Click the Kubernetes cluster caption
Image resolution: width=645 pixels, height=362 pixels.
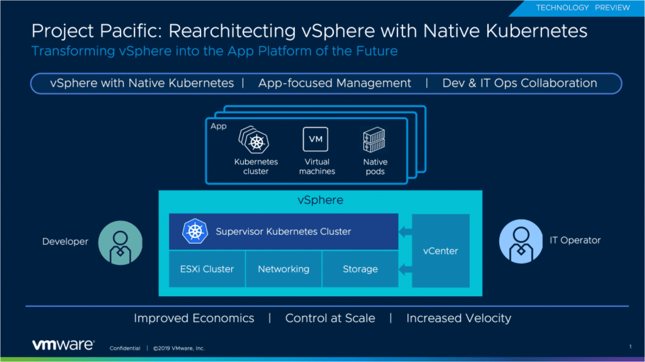[x=256, y=166]
